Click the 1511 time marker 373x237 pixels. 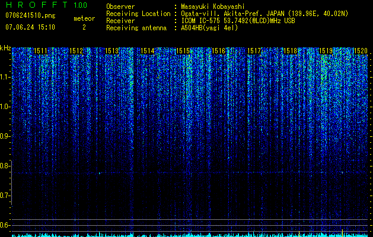pos(40,51)
